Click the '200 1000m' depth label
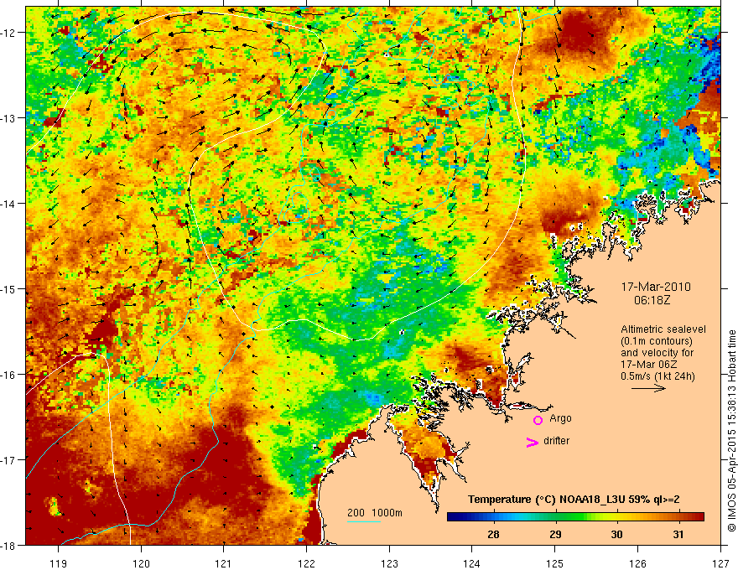This screenshot has height=570, width=738. click(375, 513)
